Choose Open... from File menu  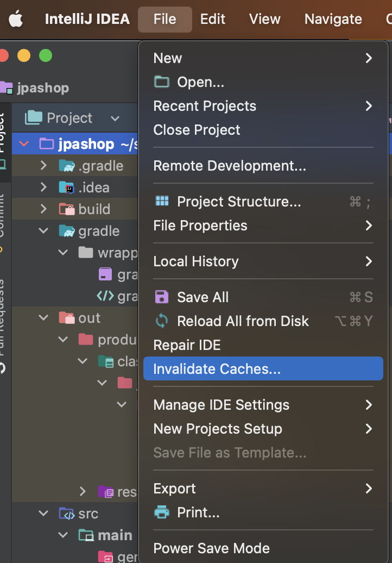coord(263,82)
